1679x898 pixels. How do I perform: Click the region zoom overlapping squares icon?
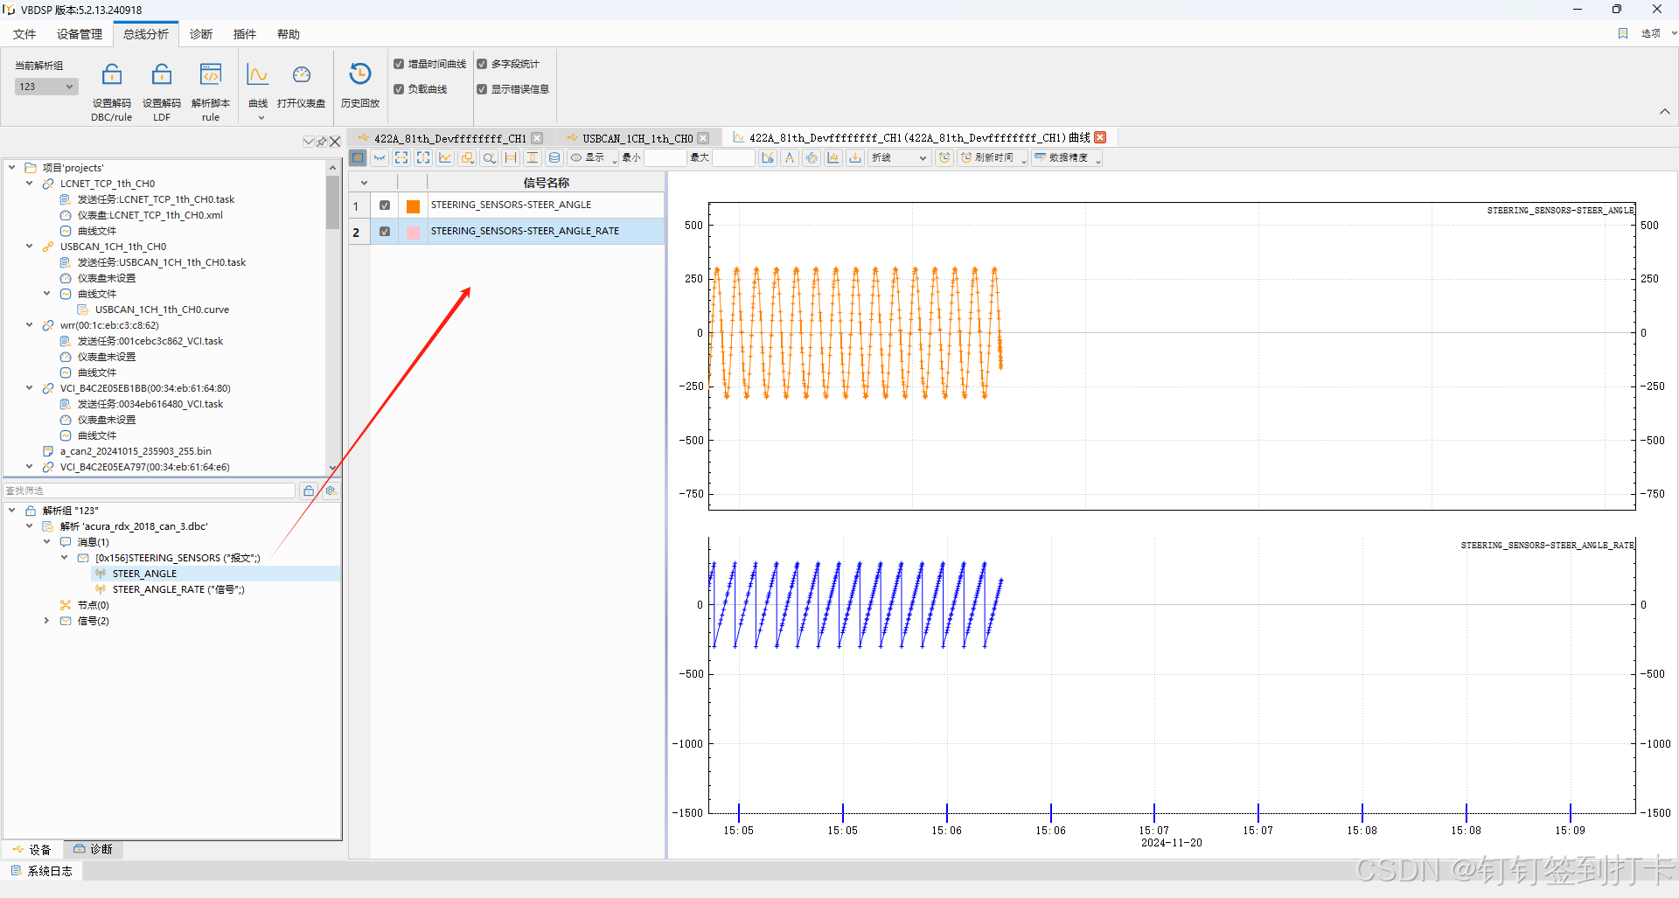tap(467, 157)
